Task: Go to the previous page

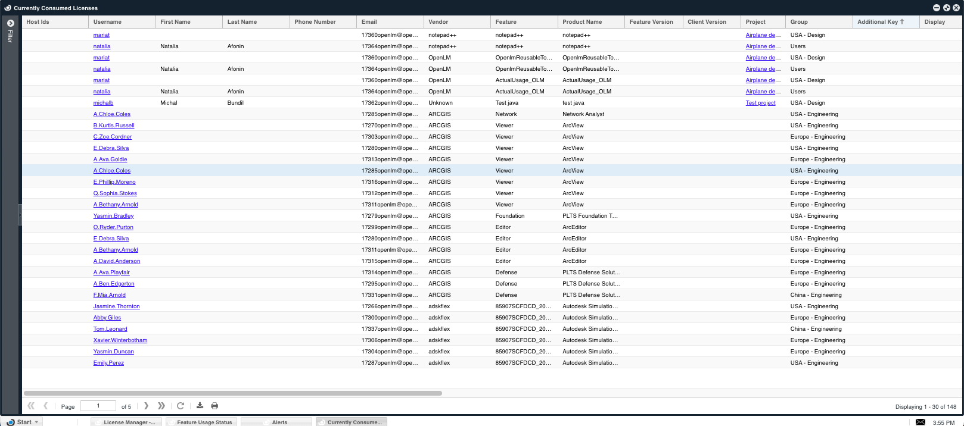Action: point(45,406)
